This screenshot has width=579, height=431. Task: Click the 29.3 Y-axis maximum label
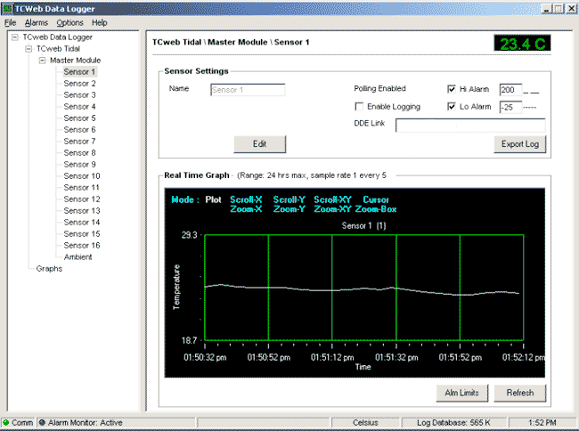[x=189, y=235]
